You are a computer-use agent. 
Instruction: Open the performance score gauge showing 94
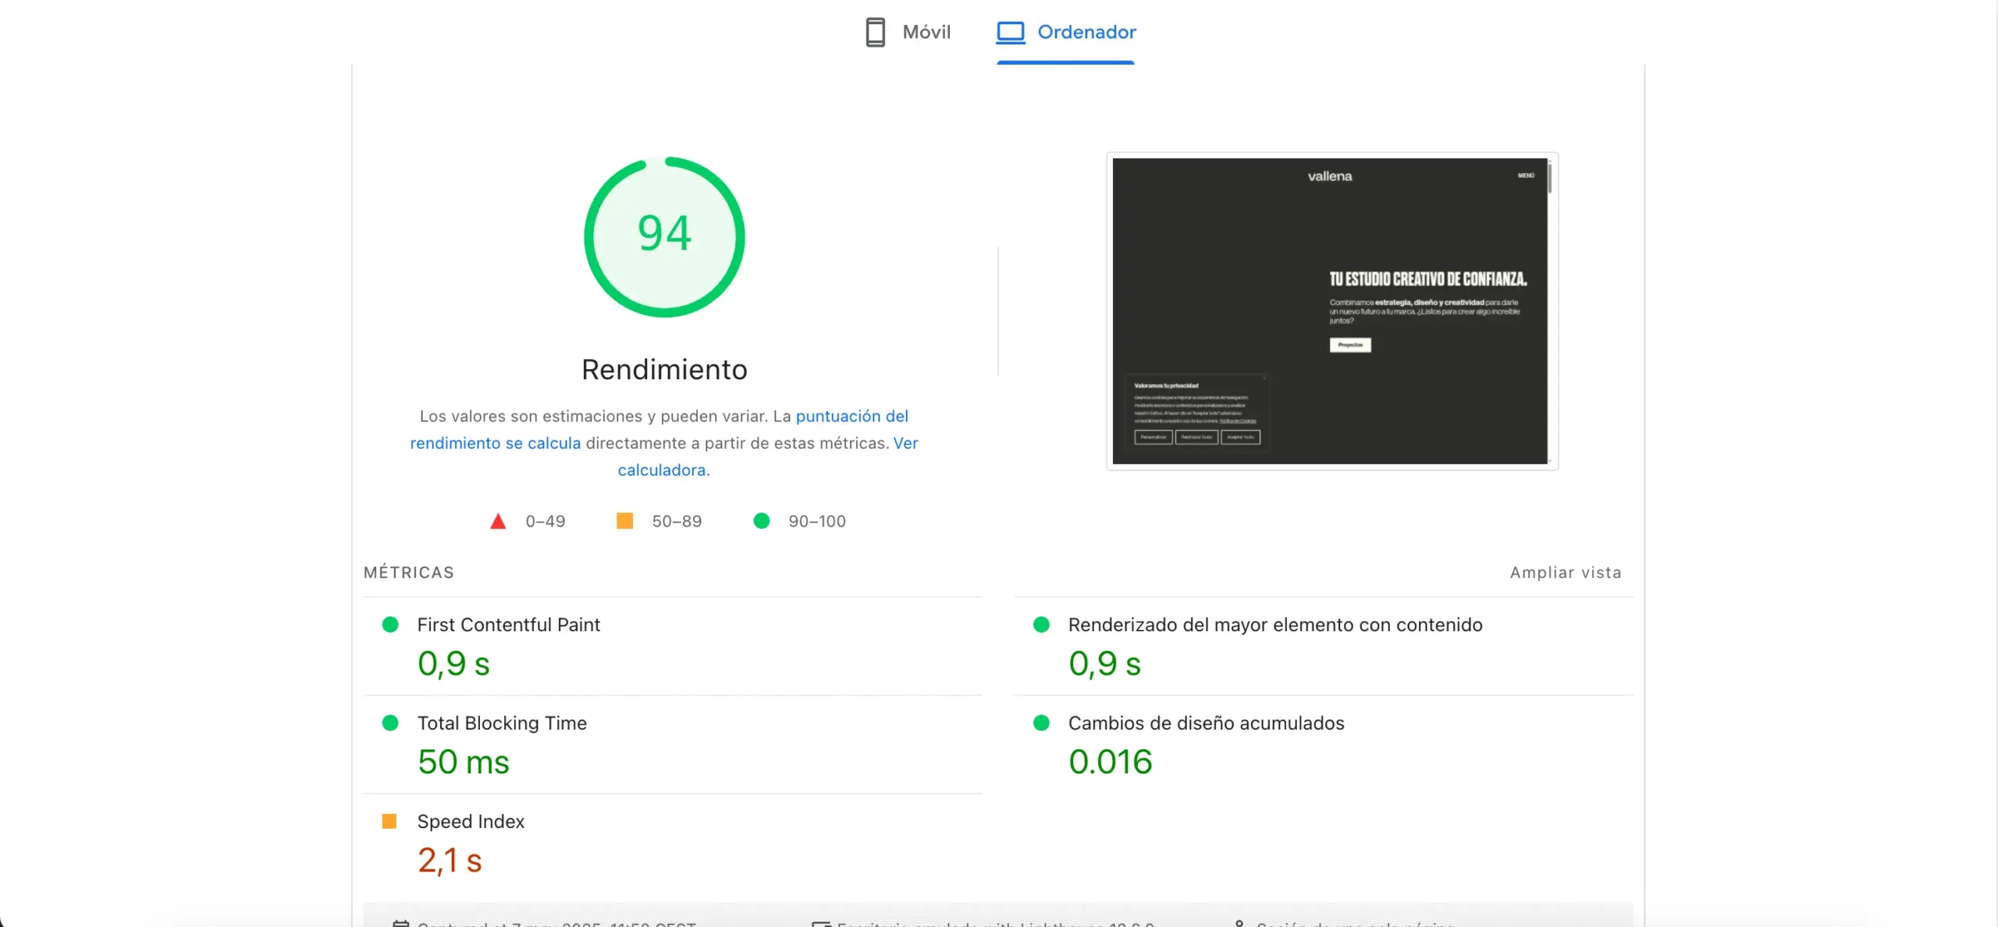pyautogui.click(x=664, y=237)
